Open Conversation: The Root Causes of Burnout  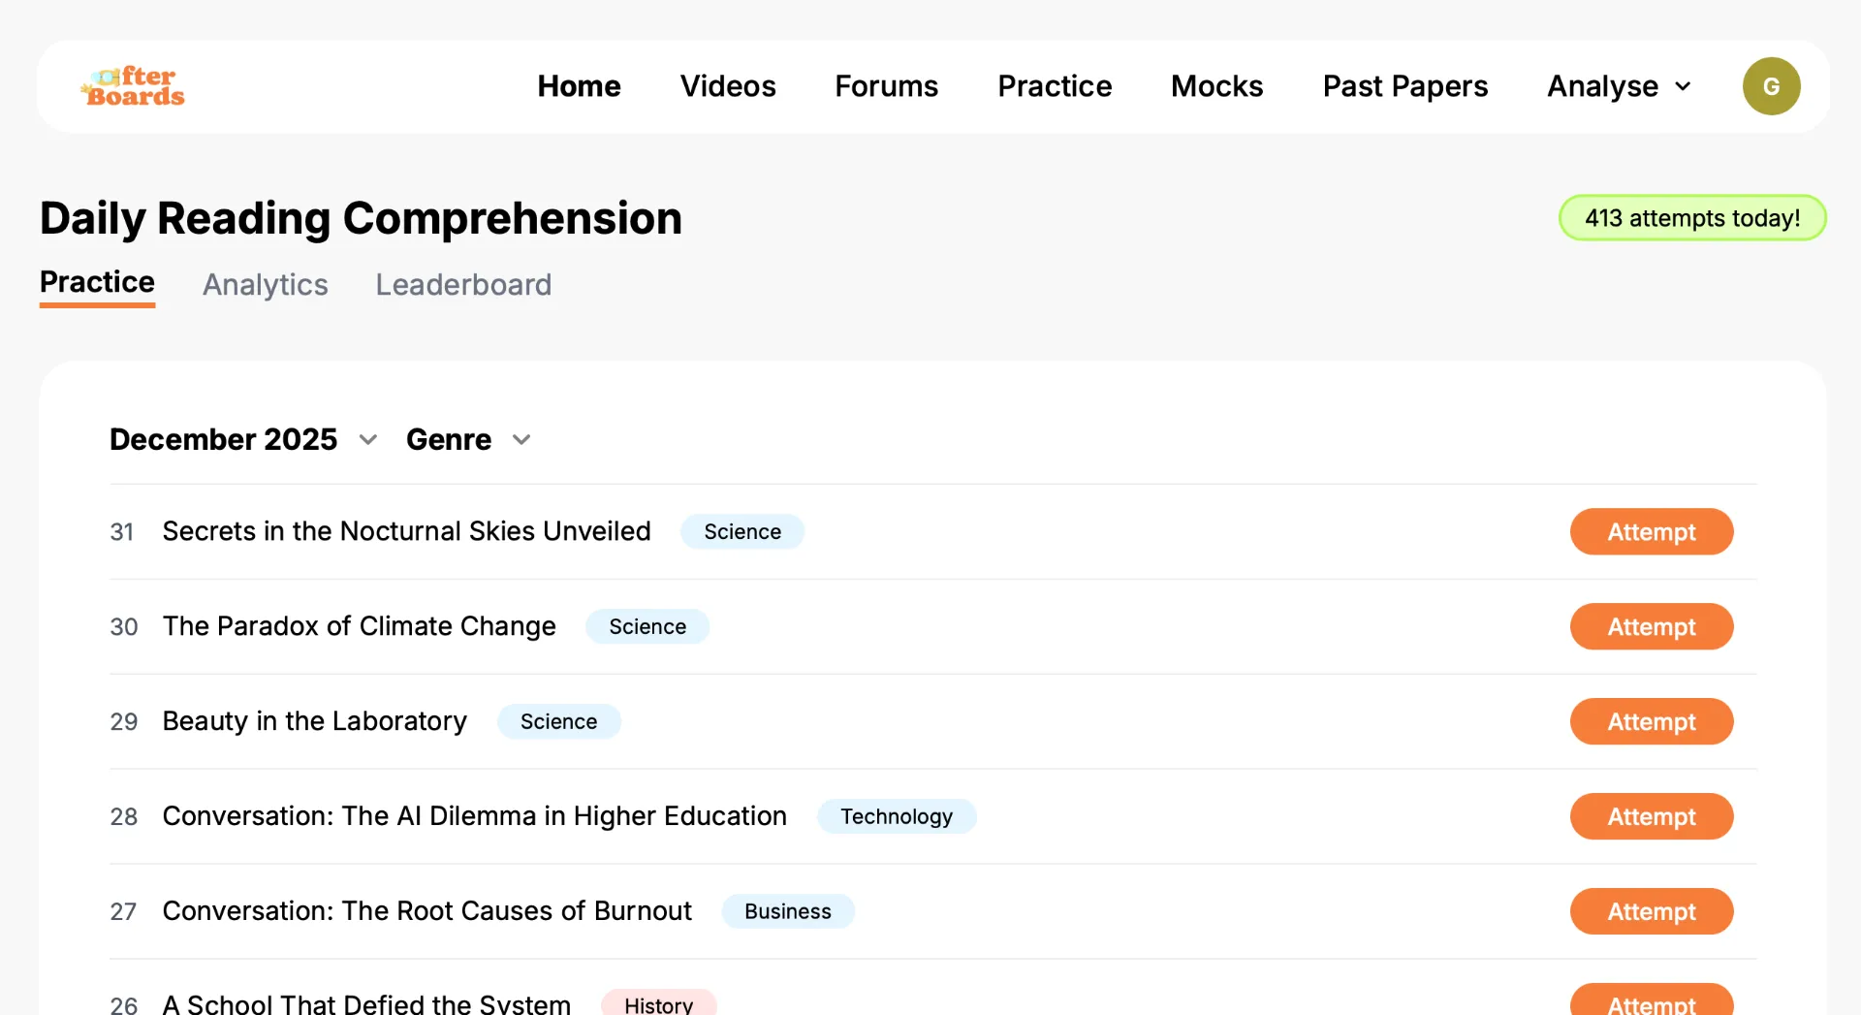point(426,911)
